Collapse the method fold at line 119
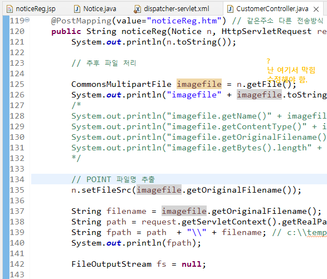The width and height of the screenshot is (327, 279). coord(27,20)
